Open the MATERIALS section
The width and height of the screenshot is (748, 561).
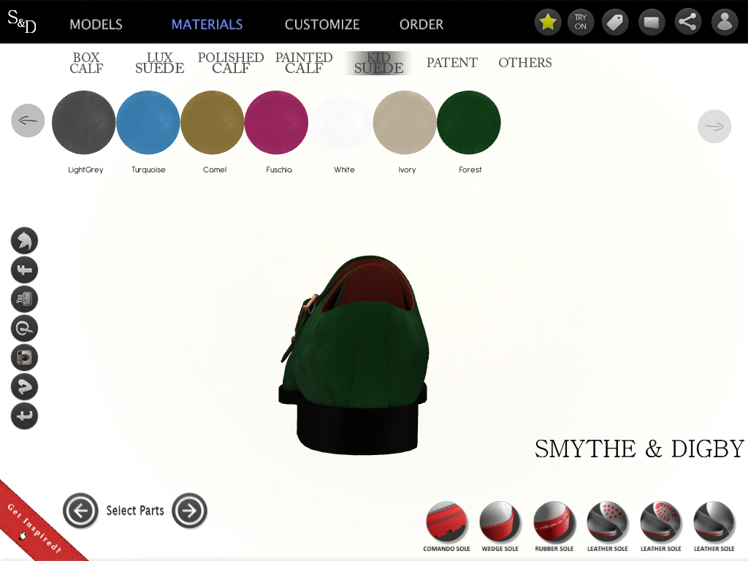[x=207, y=24]
